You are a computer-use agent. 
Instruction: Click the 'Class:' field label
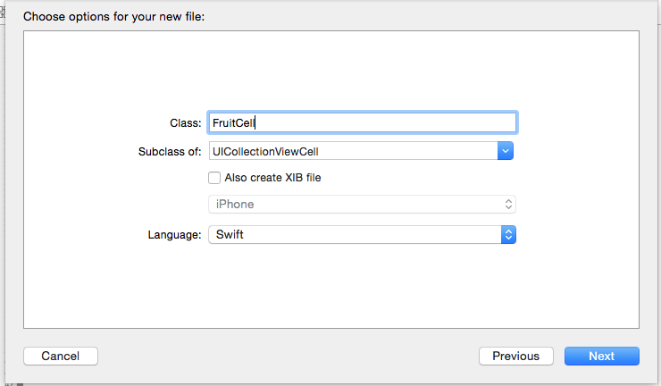(x=186, y=123)
